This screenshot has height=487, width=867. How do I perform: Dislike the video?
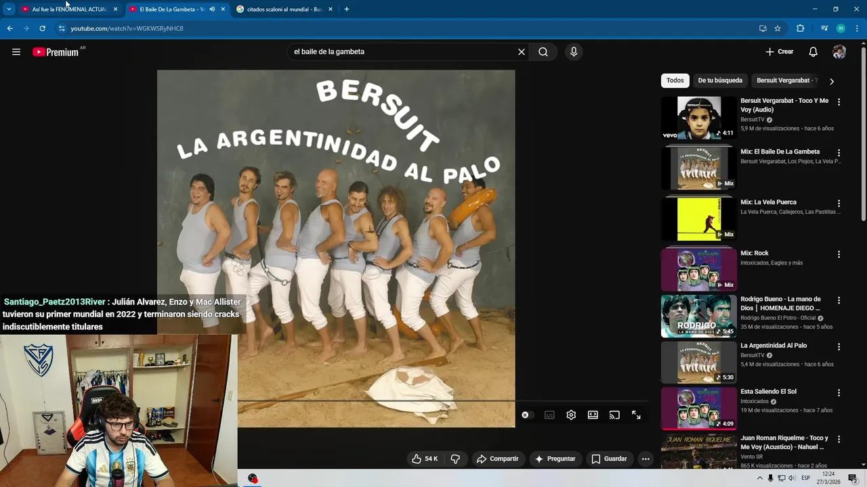click(455, 459)
